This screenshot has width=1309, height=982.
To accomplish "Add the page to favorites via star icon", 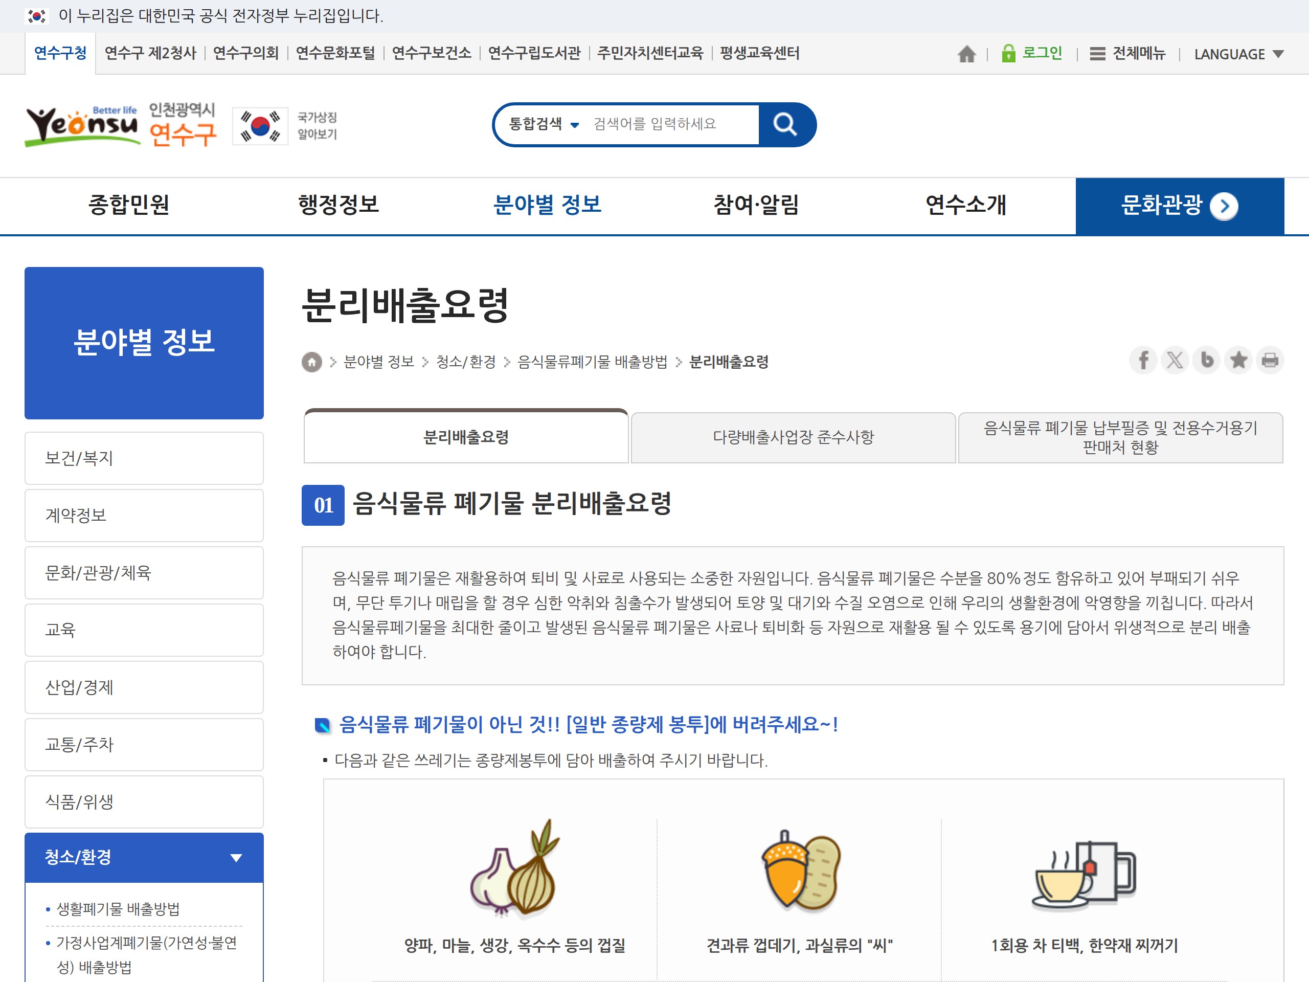I will [x=1238, y=360].
